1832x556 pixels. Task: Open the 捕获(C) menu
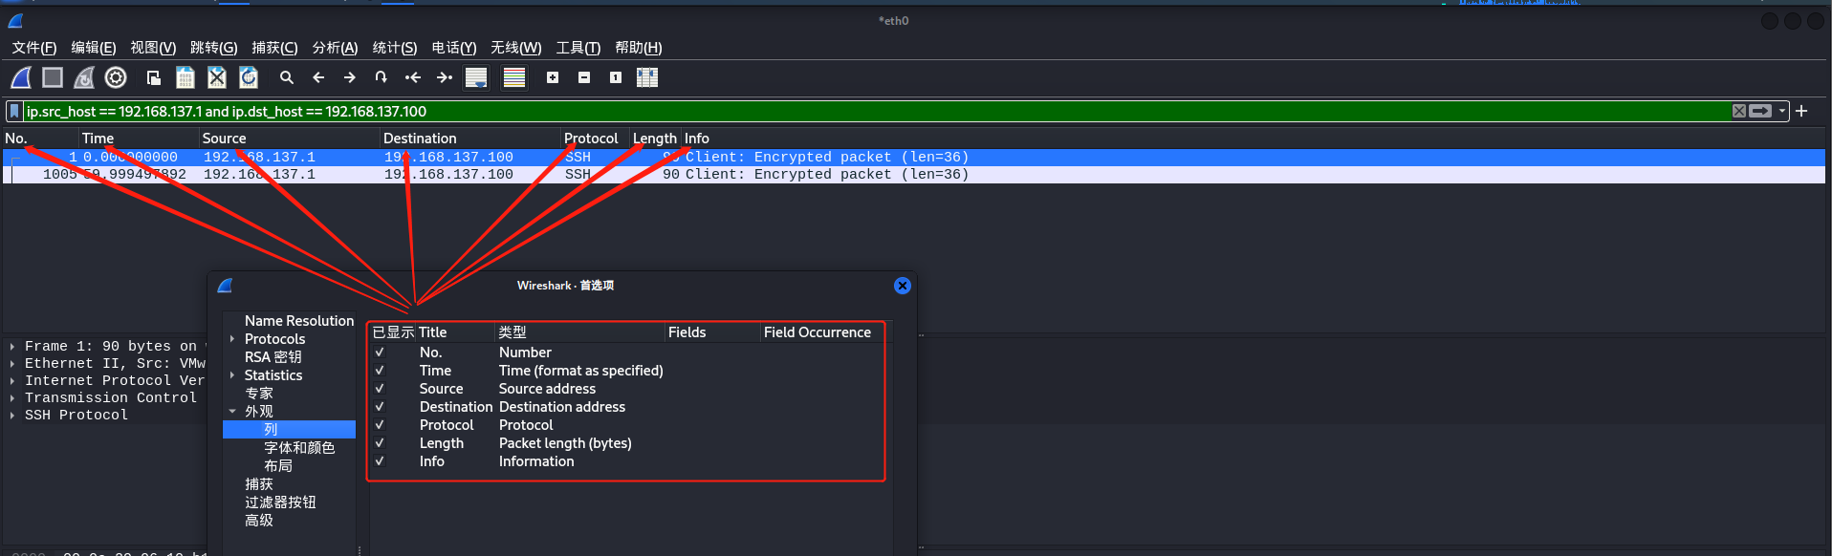point(274,48)
